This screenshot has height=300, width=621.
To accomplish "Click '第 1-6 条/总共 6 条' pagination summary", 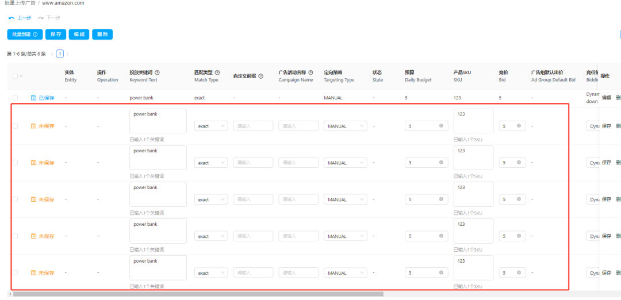I will point(26,54).
